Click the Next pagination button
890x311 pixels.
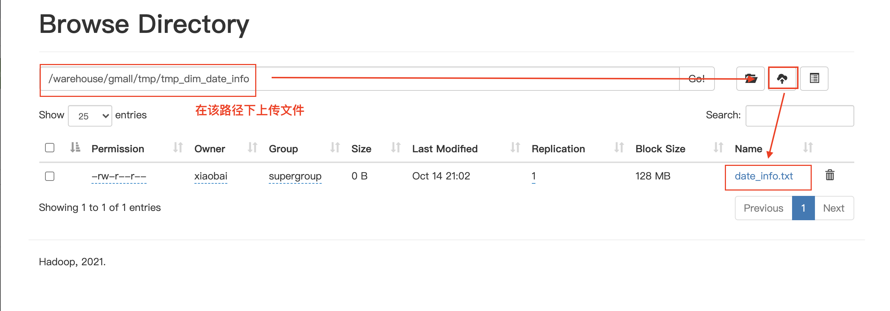834,208
